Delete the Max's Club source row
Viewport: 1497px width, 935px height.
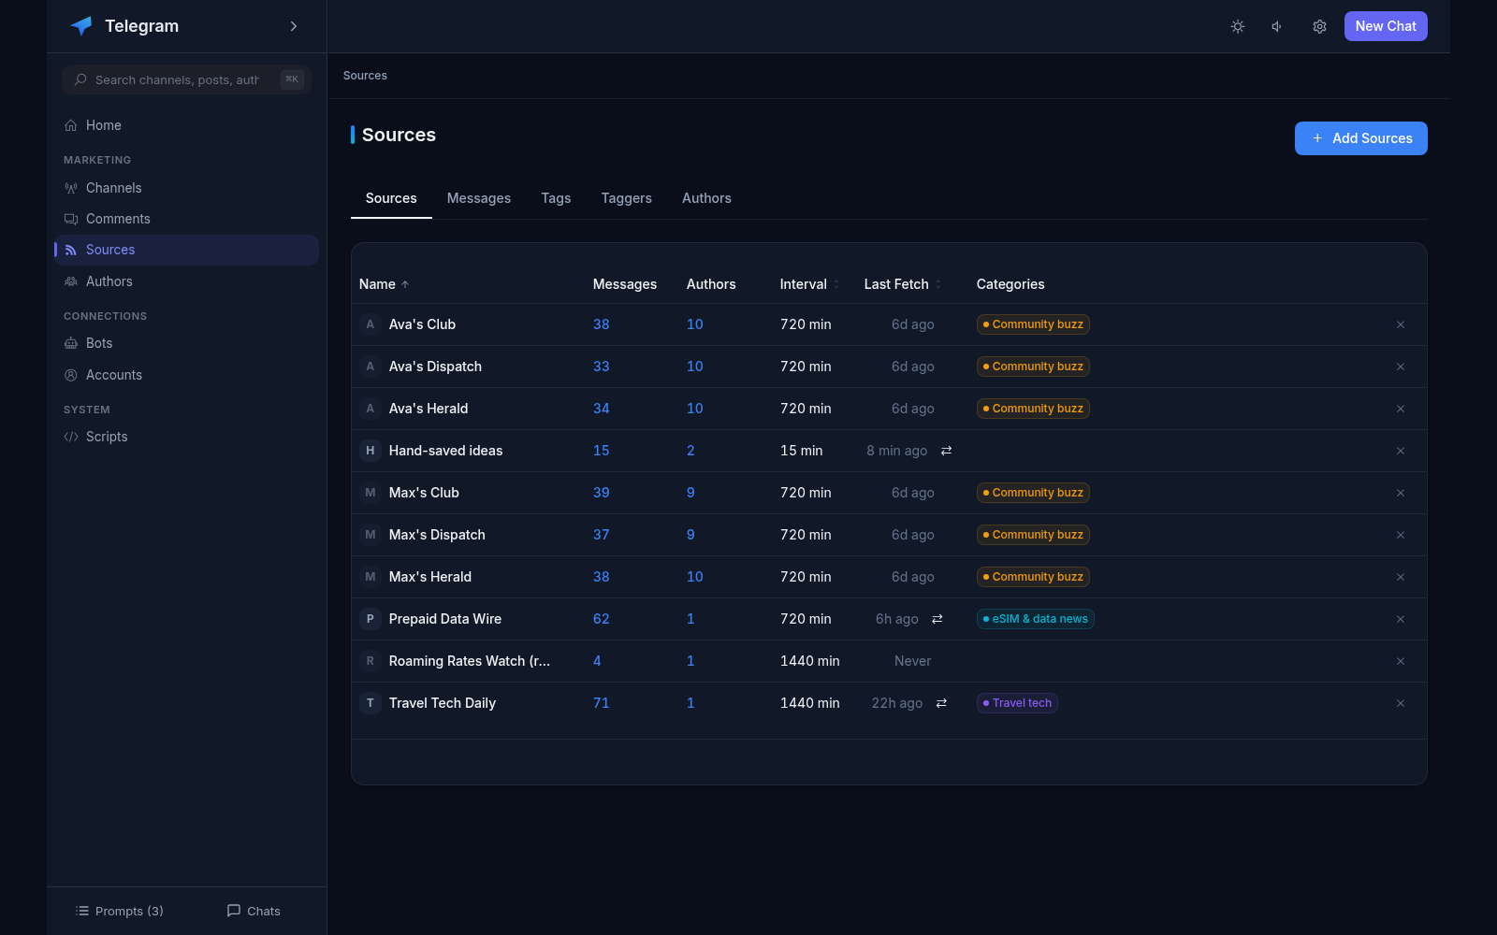click(x=1401, y=493)
